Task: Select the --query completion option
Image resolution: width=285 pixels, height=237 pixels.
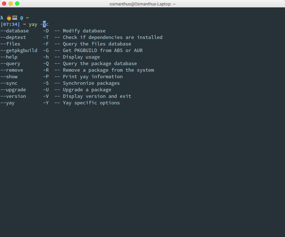Action: [10, 63]
